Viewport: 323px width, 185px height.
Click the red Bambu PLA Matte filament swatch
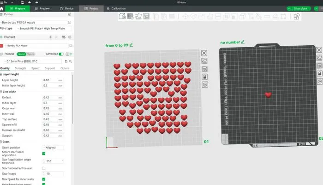tap(2, 46)
